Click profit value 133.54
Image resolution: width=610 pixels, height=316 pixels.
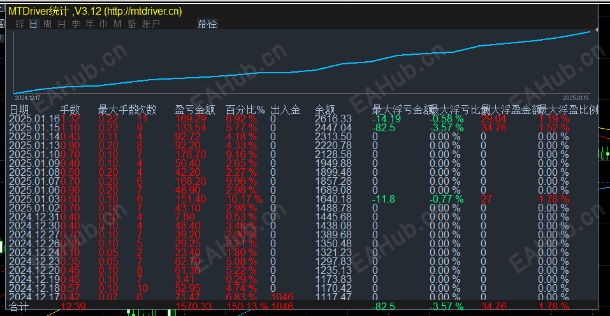point(191,128)
